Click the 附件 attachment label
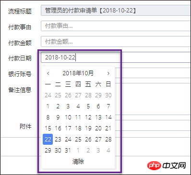 tap(25, 127)
